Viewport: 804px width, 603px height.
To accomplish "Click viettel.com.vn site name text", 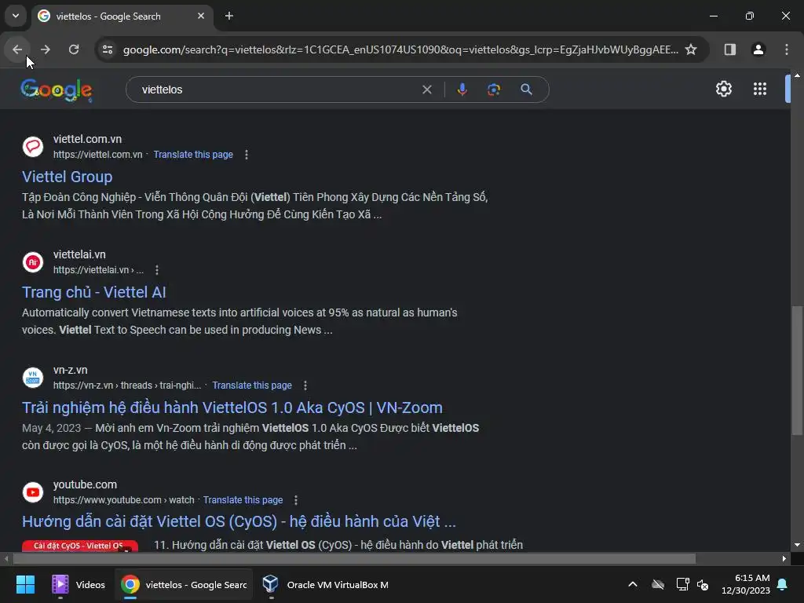I will (88, 139).
